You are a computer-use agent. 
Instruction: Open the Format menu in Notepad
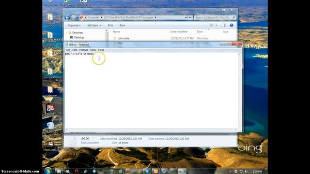click(x=83, y=50)
